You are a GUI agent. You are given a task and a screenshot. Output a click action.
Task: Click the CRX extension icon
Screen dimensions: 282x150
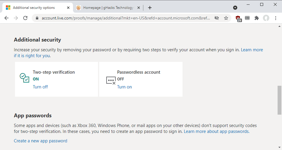pyautogui.click(x=247, y=18)
